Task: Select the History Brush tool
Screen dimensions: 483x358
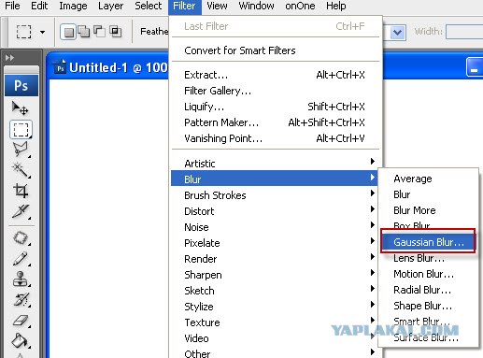Action: click(21, 299)
